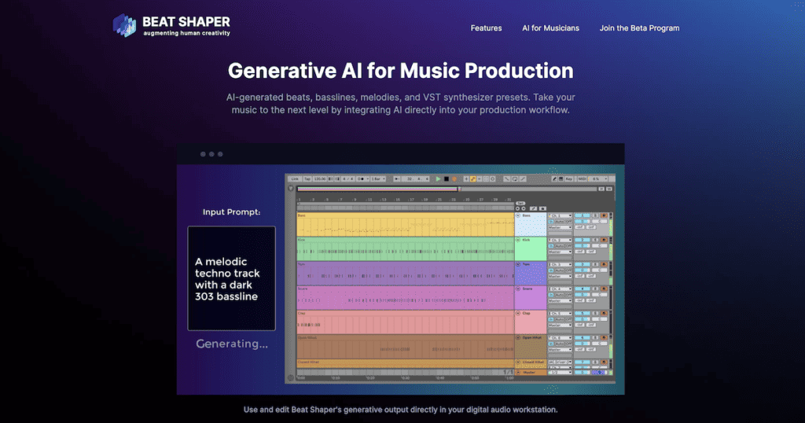Solo the Clap track

click(x=595, y=313)
